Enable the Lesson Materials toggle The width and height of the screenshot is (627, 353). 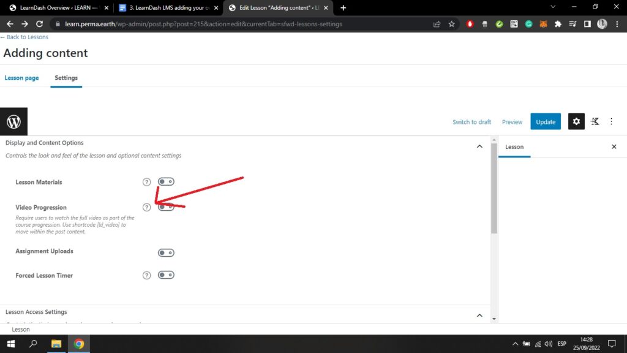166,181
